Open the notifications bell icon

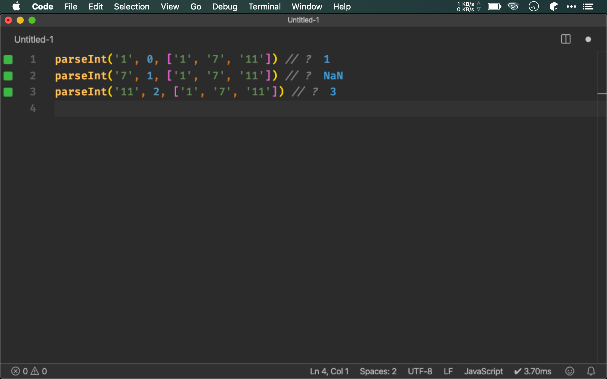point(591,371)
